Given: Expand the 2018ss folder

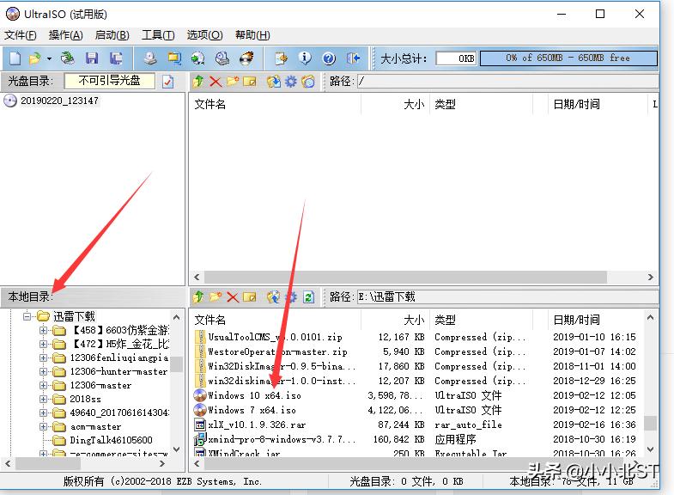Looking at the screenshot, I should [x=44, y=399].
